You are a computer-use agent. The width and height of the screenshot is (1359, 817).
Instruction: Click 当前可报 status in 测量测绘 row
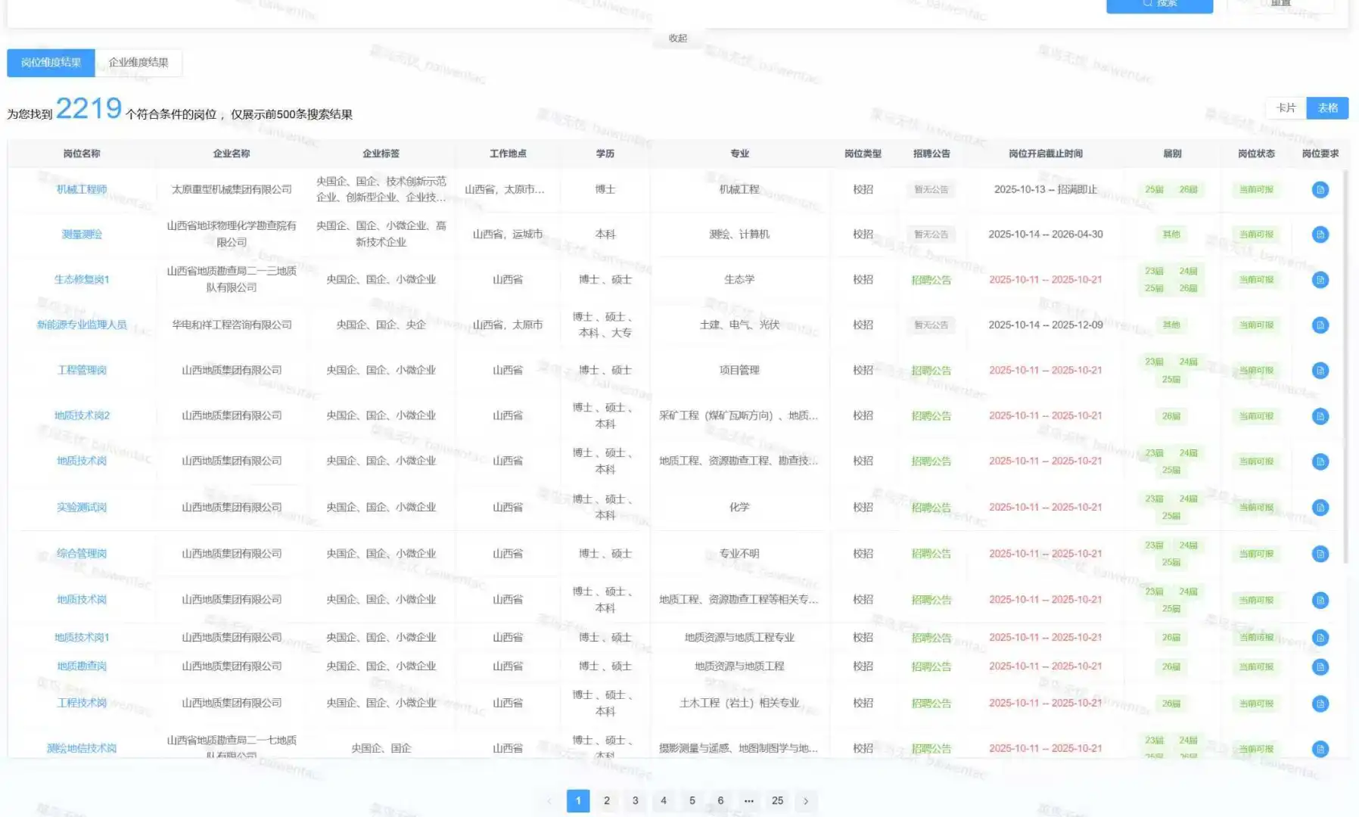coord(1256,235)
